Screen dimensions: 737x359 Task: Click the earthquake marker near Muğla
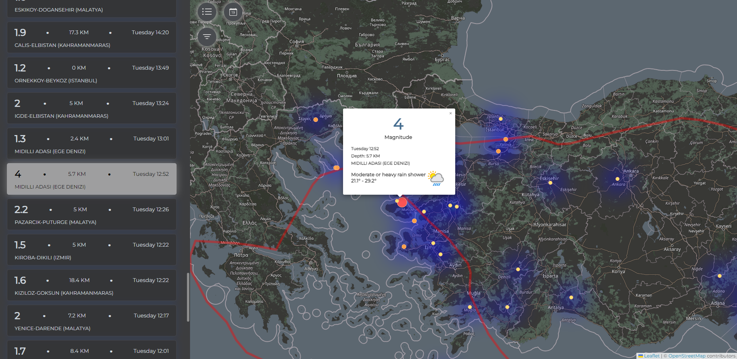coord(470,307)
